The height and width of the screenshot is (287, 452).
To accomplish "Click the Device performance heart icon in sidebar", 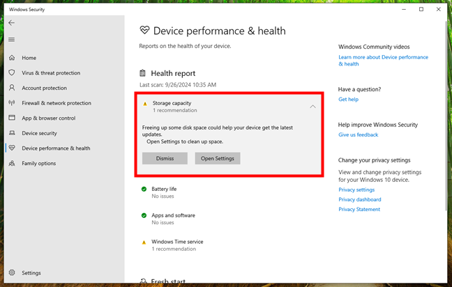I will coord(12,148).
